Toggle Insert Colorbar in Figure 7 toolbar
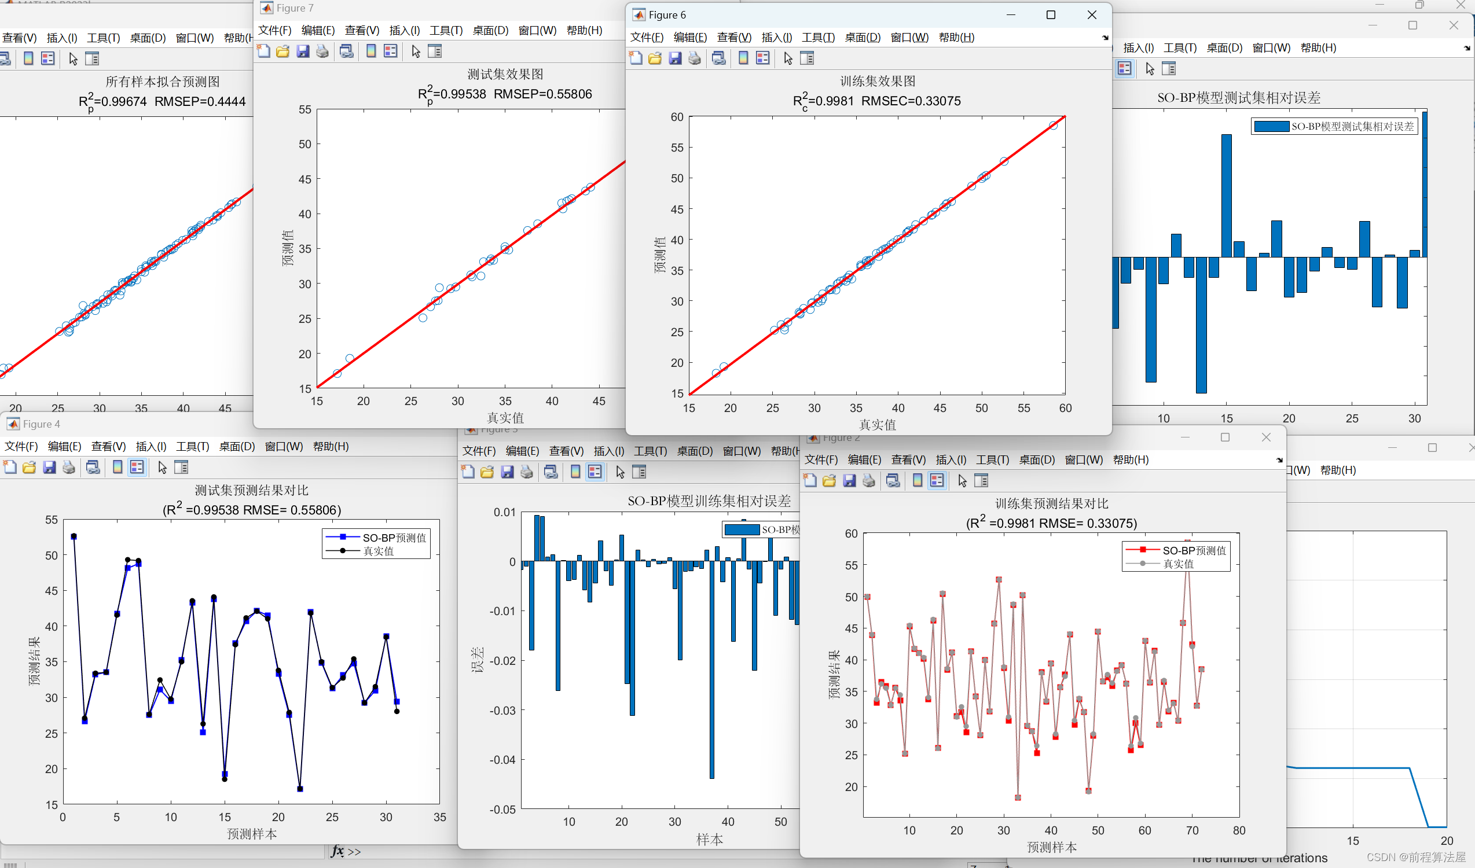Image resolution: width=1475 pixels, height=868 pixels. pos(371,51)
